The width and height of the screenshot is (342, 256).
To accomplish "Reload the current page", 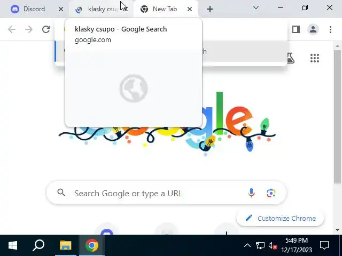I will pos(46,29).
